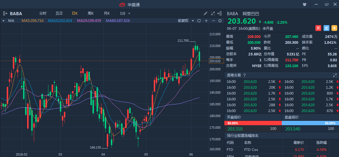
Task: Sort by 代码 column header
Action: (x=230, y=143)
